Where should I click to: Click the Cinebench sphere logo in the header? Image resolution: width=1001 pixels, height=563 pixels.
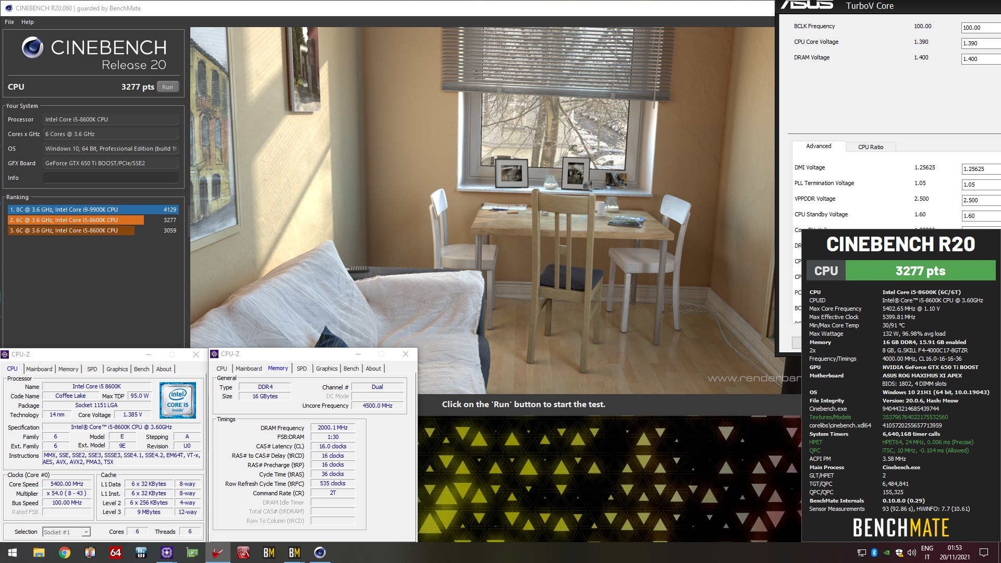point(32,47)
